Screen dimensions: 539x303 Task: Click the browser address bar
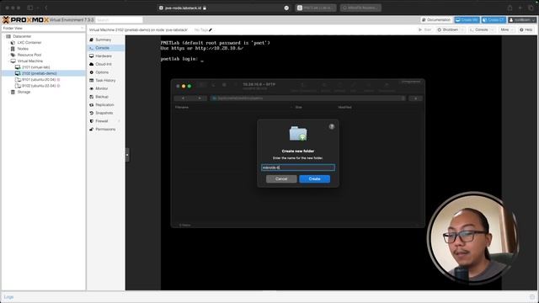point(224,8)
